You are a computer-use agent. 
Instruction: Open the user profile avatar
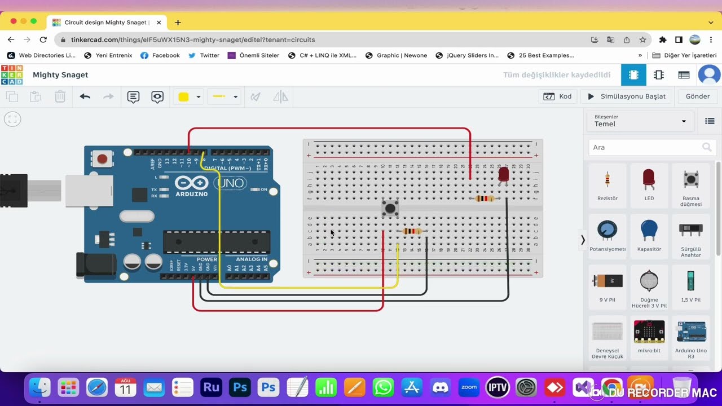click(x=709, y=75)
